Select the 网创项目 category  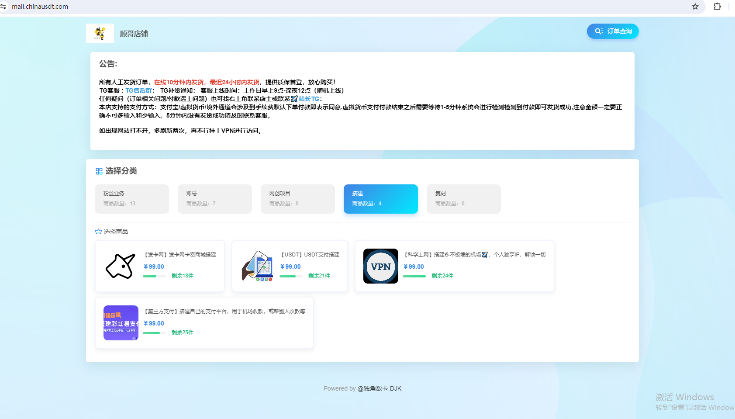pyautogui.click(x=298, y=199)
